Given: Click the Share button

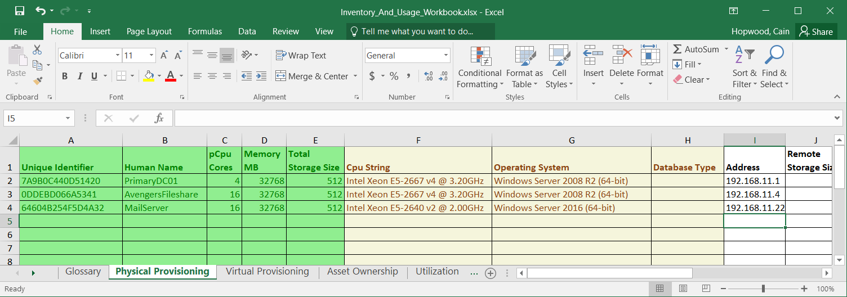Looking at the screenshot, I should tap(816, 31).
